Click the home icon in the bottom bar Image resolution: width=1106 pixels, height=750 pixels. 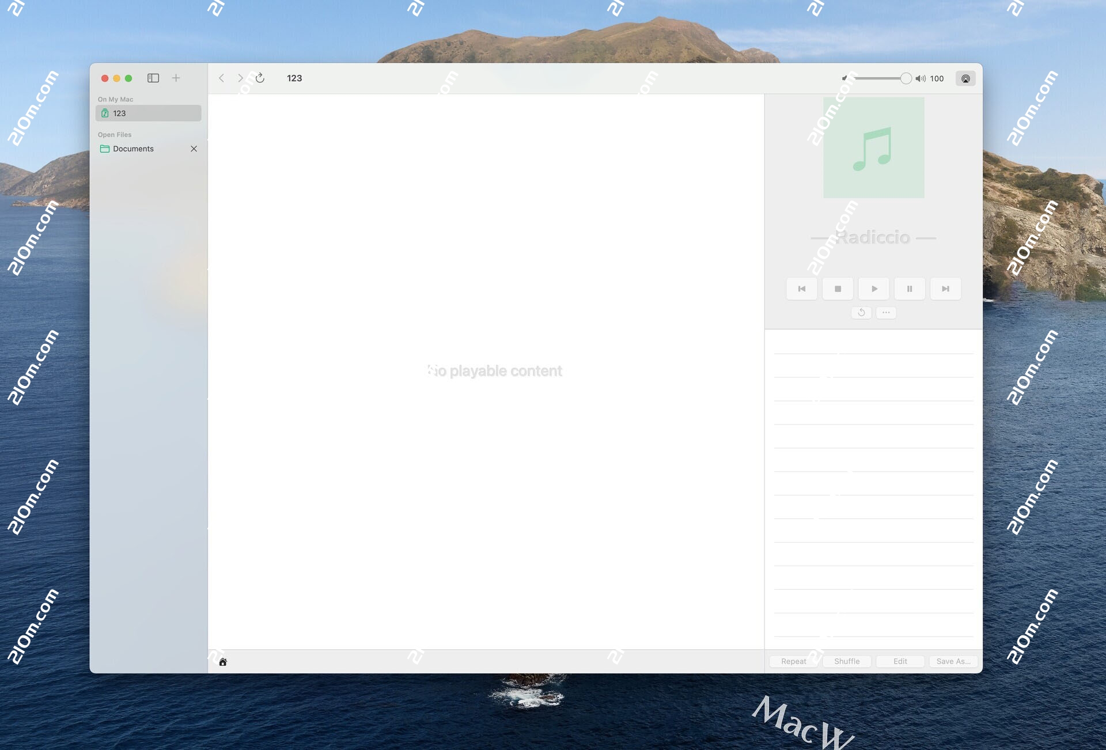[x=223, y=662]
